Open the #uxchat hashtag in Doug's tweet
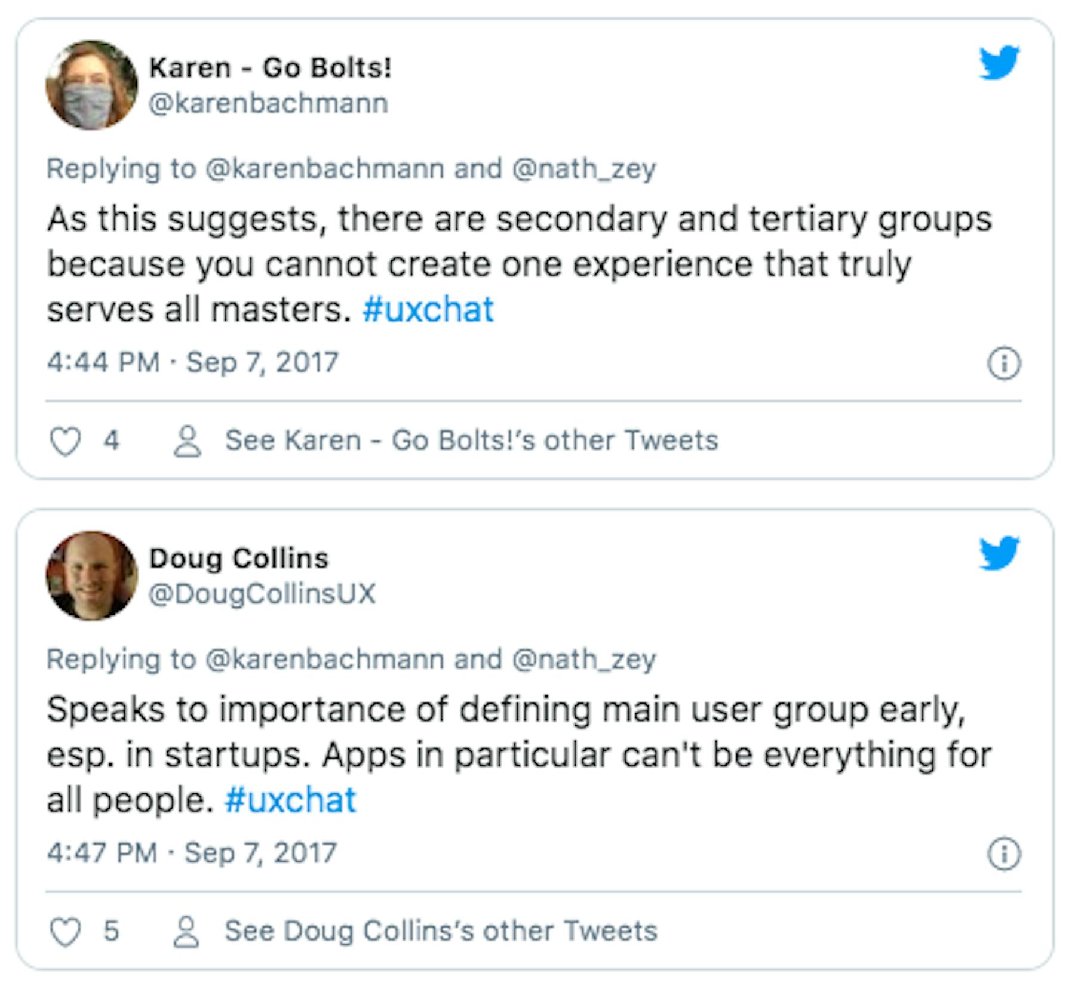The height and width of the screenshot is (986, 1075). tap(290, 800)
